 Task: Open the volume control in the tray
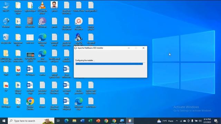pyautogui.click(x=200, y=121)
